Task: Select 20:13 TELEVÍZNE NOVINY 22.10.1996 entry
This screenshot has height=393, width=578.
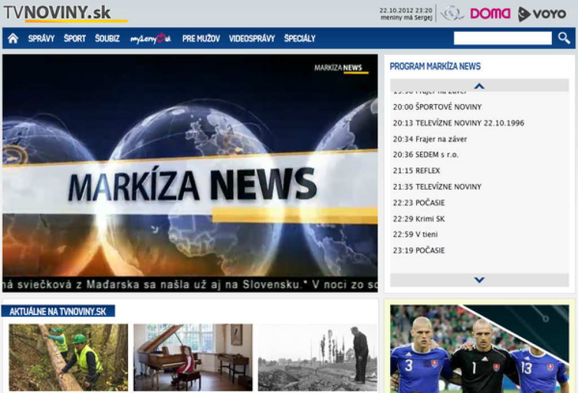Action: click(458, 123)
